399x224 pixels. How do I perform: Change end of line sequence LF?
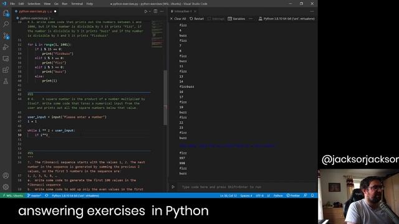[x=269, y=195]
